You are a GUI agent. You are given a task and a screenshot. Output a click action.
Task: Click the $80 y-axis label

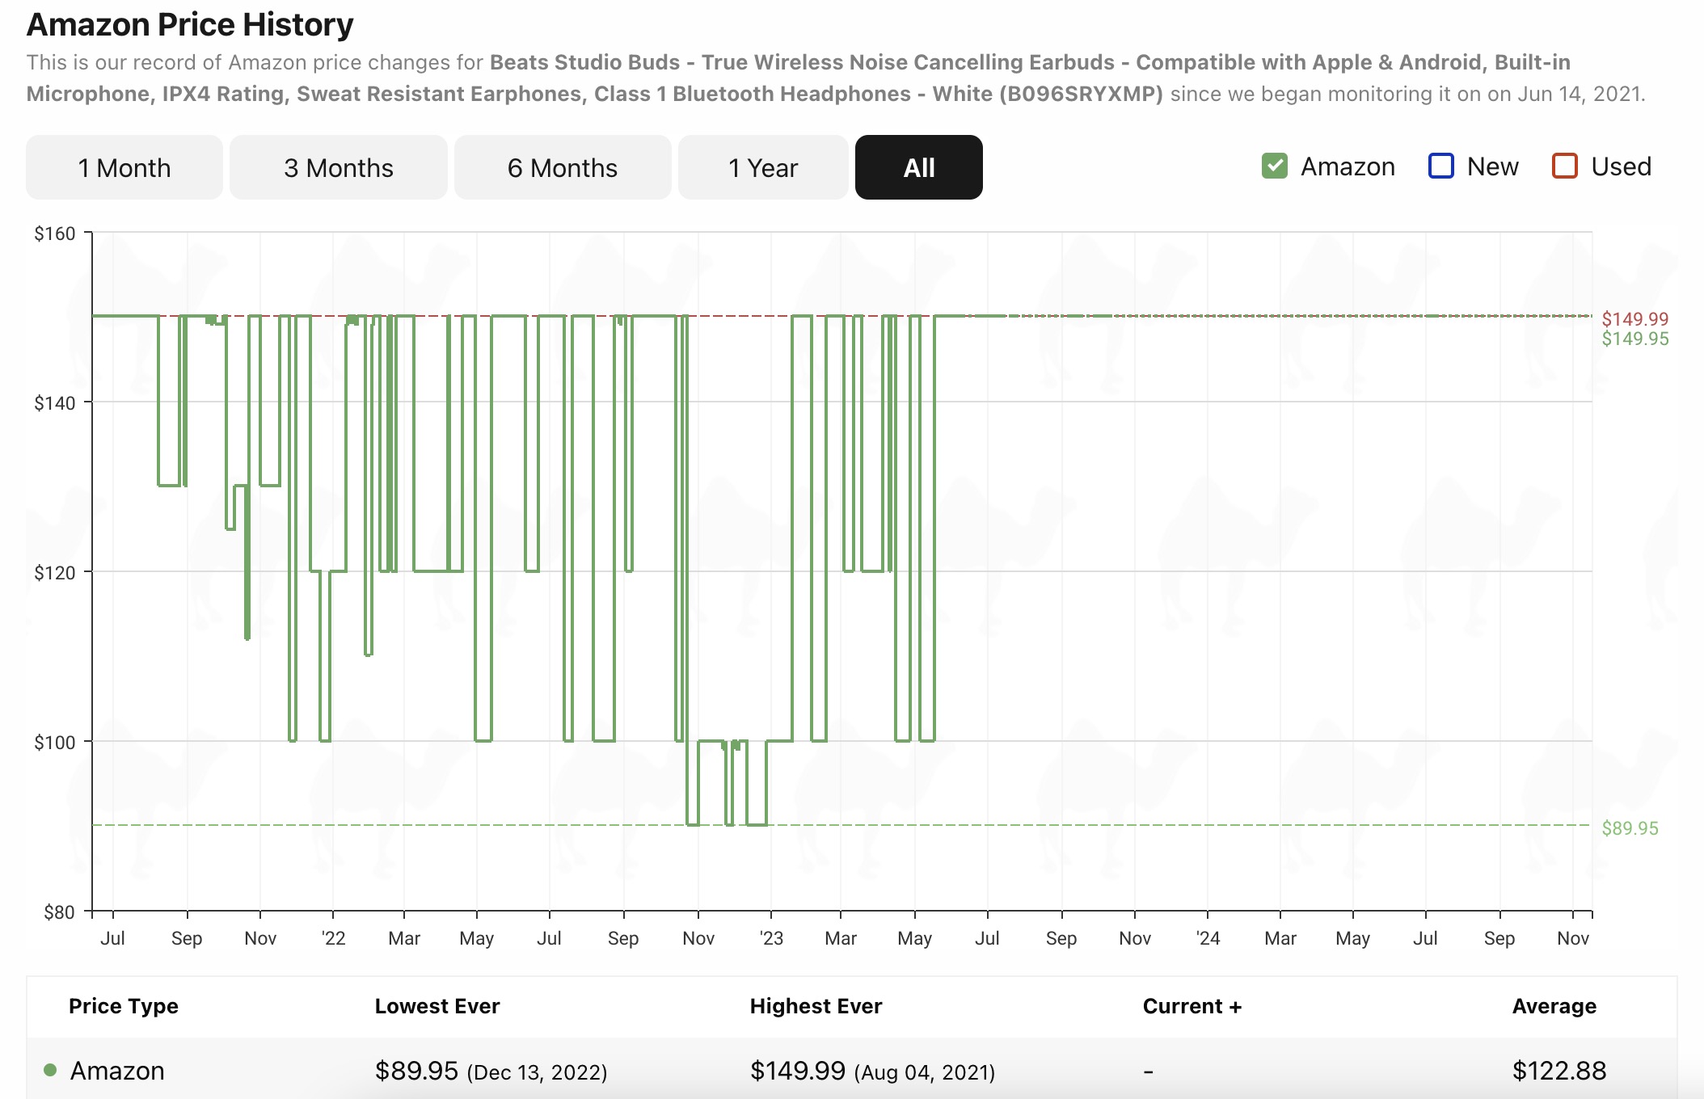tap(58, 912)
